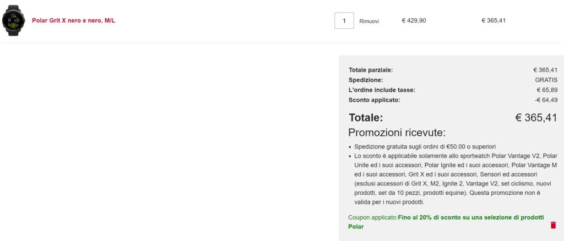
Task: Select the discounted item price € 365,41
Action: (x=493, y=21)
